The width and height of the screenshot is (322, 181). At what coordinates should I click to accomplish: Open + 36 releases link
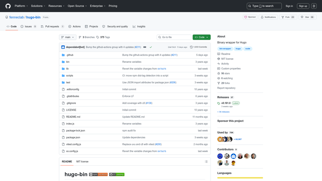[223, 112]
